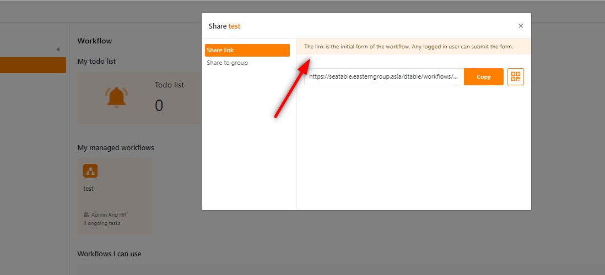
Task: Click the Todo list count 0
Action: (159, 105)
